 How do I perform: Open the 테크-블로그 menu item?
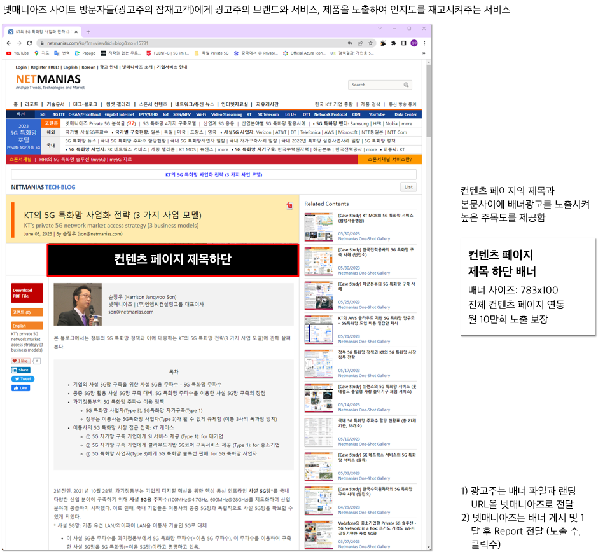click(85, 104)
